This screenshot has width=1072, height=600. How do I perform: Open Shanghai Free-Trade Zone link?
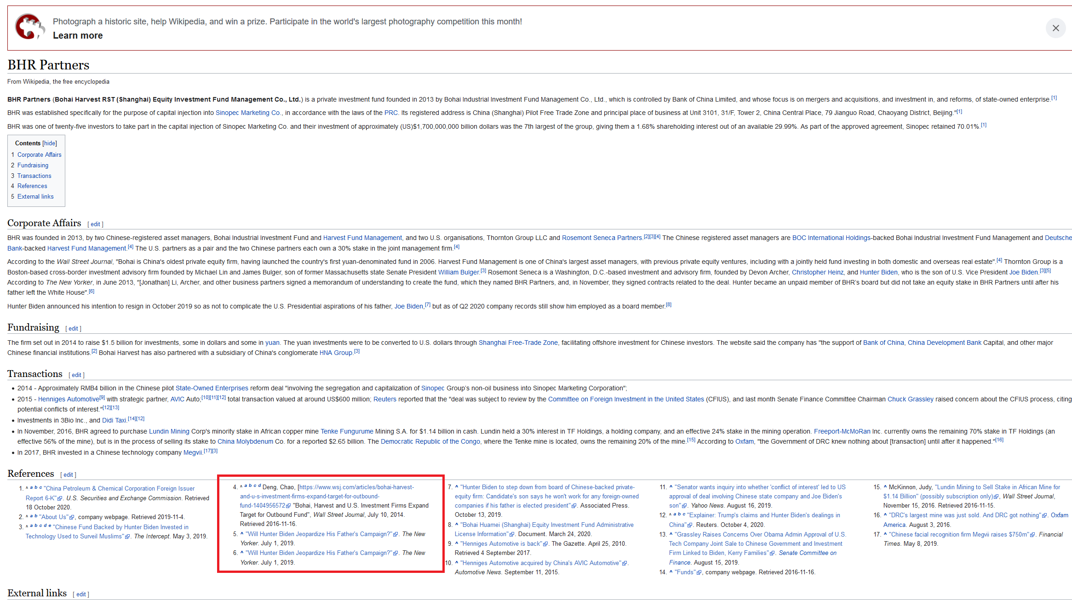point(518,343)
